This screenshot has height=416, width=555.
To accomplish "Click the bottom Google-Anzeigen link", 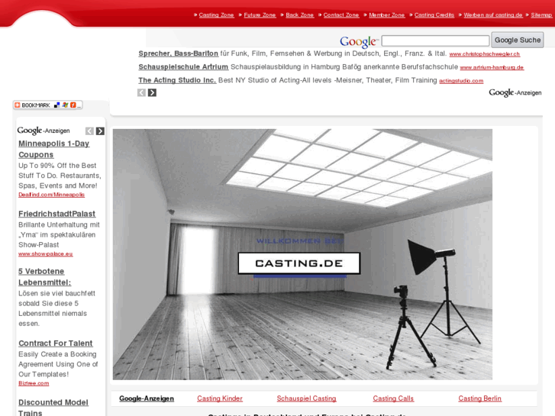I will [x=147, y=398].
